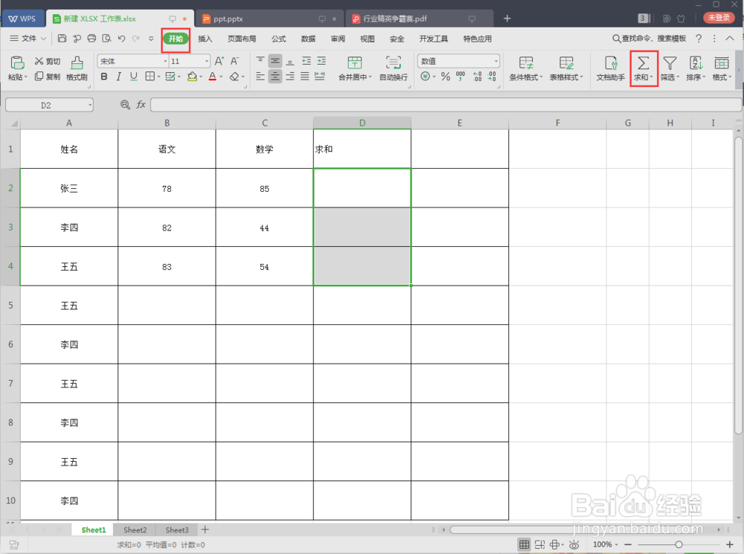This screenshot has height=554, width=744.
Task: Apply the fill color bucket
Action: pos(192,77)
